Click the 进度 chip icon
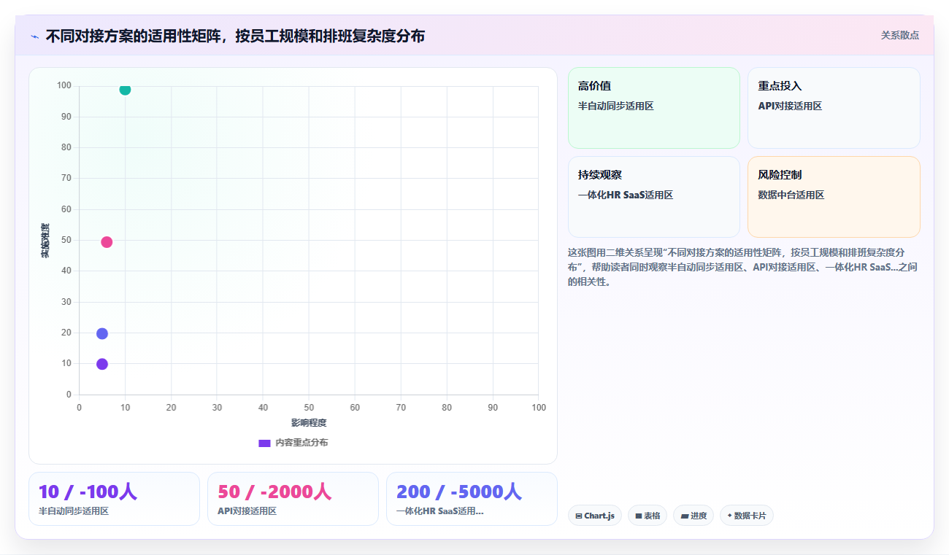The height and width of the screenshot is (555, 949). click(684, 516)
